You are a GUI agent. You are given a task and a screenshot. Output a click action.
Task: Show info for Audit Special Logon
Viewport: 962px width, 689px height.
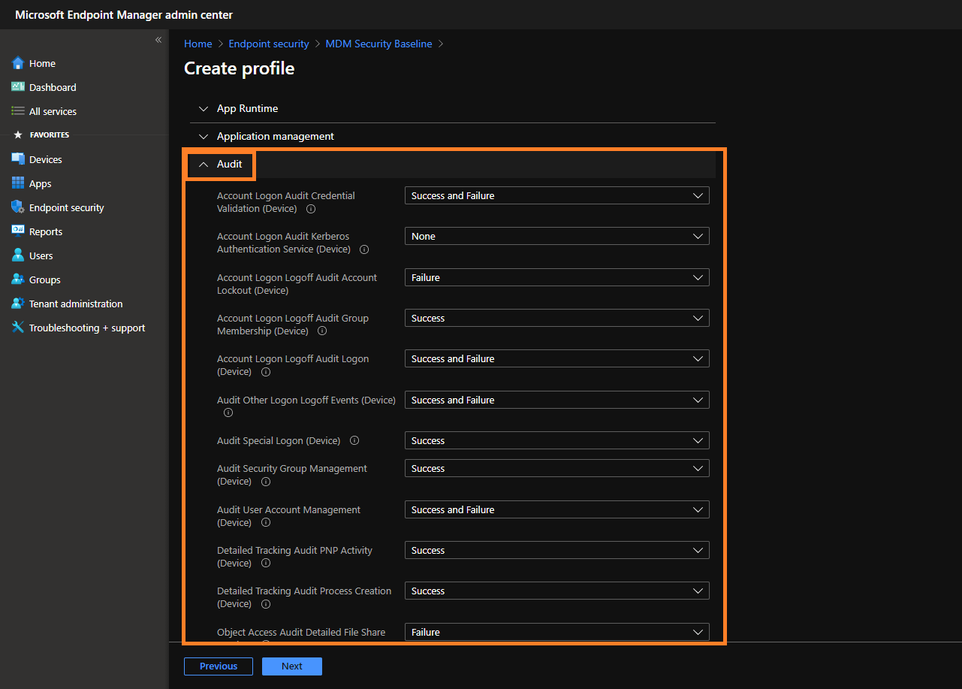[354, 441]
